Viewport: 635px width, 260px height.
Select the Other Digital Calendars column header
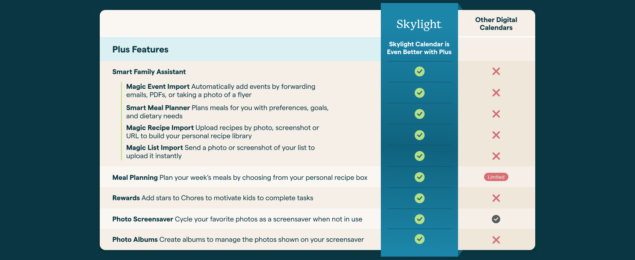point(496,24)
